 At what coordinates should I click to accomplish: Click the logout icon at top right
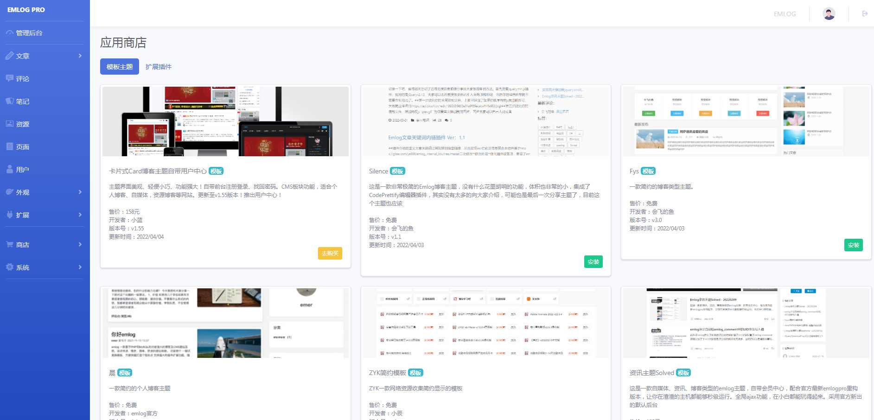(x=865, y=13)
